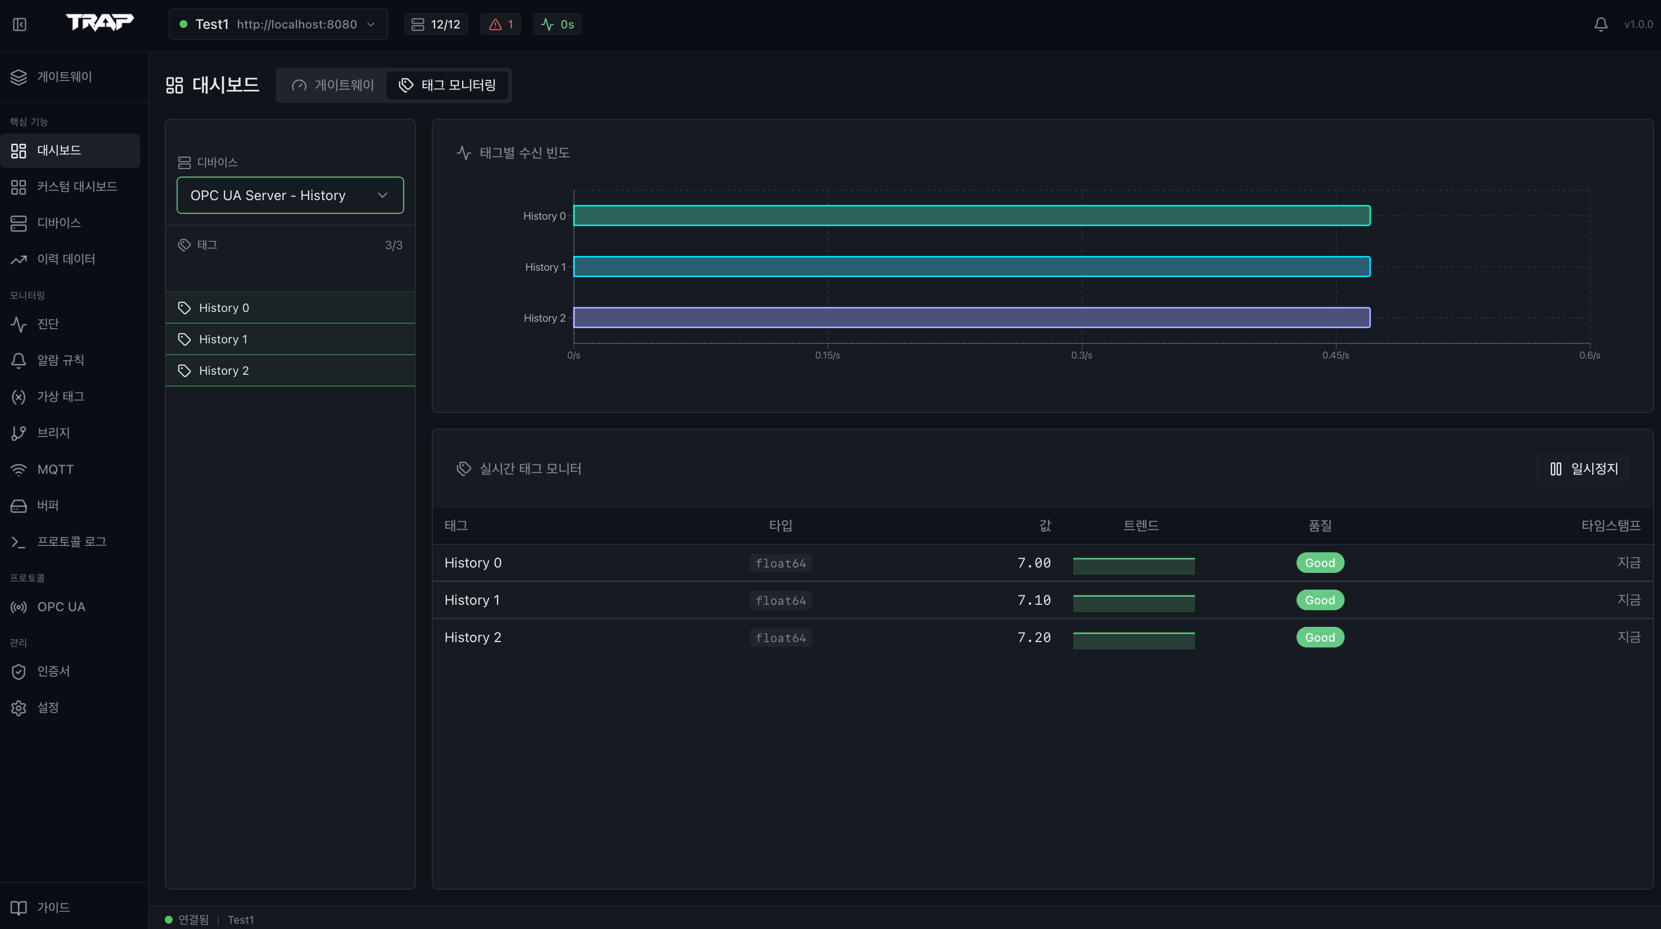
Task: Go to 브리지 bridge page
Action: pos(53,433)
